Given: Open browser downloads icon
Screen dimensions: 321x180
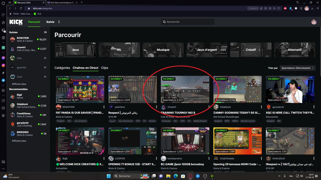Looking at the screenshot, I should point(312,8).
